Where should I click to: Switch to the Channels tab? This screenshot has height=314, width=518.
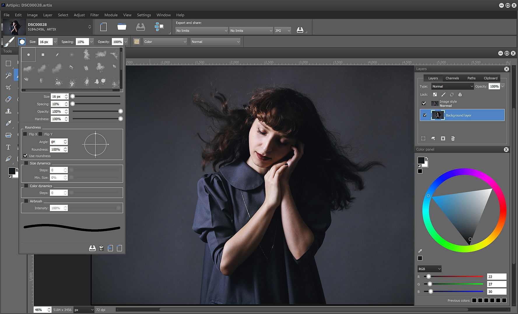(x=452, y=78)
